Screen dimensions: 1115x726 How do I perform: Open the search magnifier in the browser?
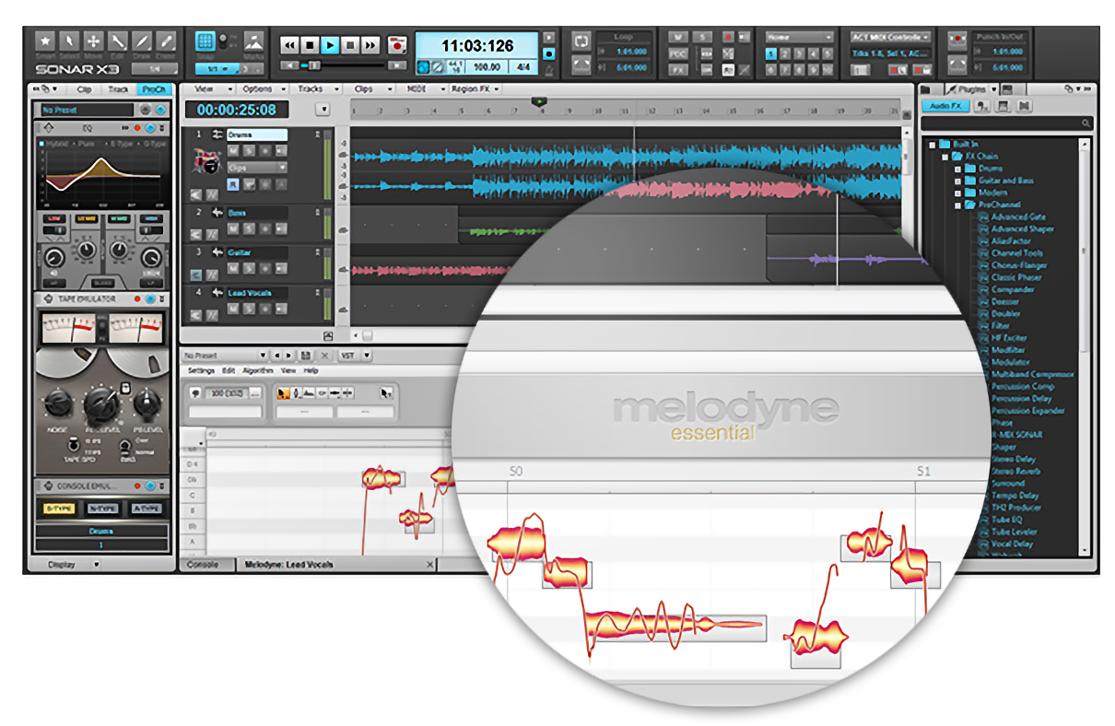(x=1087, y=123)
